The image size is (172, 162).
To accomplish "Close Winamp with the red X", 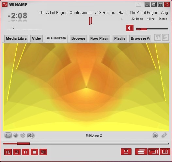I will coord(167,5).
